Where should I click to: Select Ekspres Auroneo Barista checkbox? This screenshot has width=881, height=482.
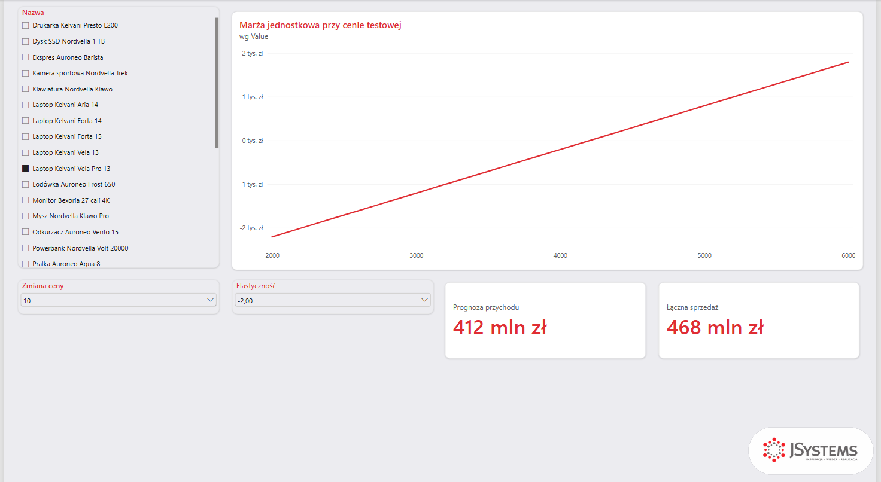(25, 57)
